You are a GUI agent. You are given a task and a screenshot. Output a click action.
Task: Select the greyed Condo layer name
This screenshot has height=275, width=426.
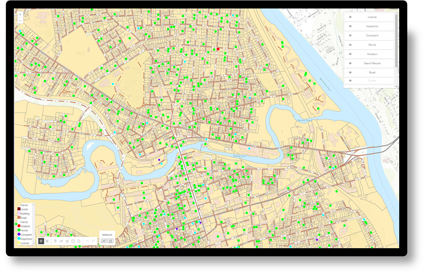coord(372,80)
